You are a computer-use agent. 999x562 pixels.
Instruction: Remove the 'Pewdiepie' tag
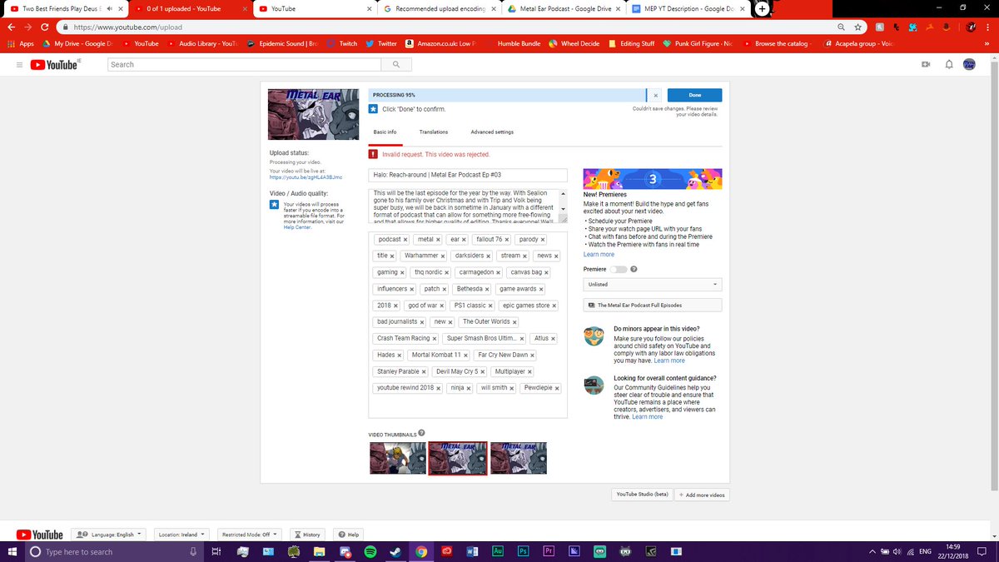tap(557, 388)
